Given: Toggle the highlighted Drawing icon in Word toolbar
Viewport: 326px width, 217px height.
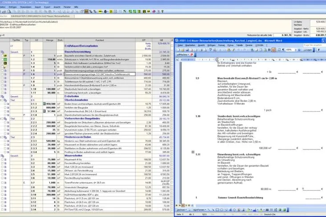Looking at the screenshot, I should click(273, 50).
